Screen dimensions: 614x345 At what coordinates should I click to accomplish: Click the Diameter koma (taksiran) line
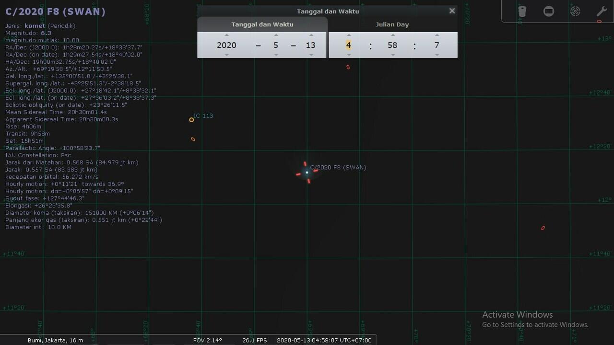click(80, 213)
